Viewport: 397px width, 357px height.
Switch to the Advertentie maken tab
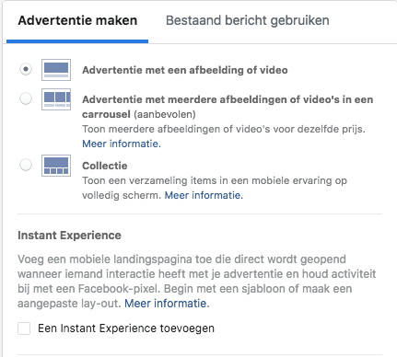click(x=77, y=20)
